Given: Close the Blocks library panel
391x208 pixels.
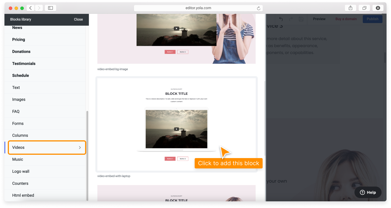Looking at the screenshot, I should click(78, 19).
